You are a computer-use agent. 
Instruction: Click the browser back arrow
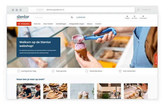click(x=31, y=10)
